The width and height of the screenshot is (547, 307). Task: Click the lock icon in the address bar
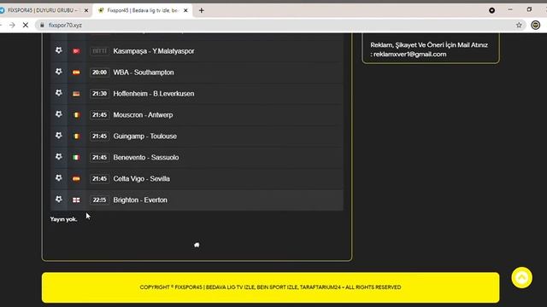pos(42,25)
